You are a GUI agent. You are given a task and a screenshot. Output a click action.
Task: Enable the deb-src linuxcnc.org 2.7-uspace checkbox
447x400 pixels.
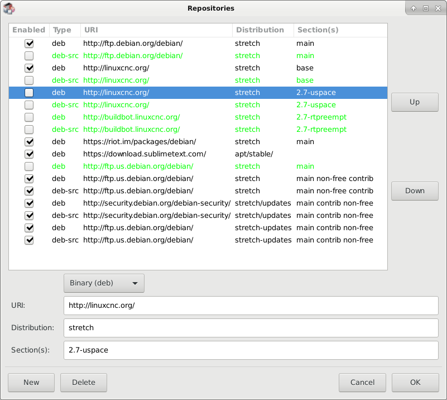pos(29,104)
